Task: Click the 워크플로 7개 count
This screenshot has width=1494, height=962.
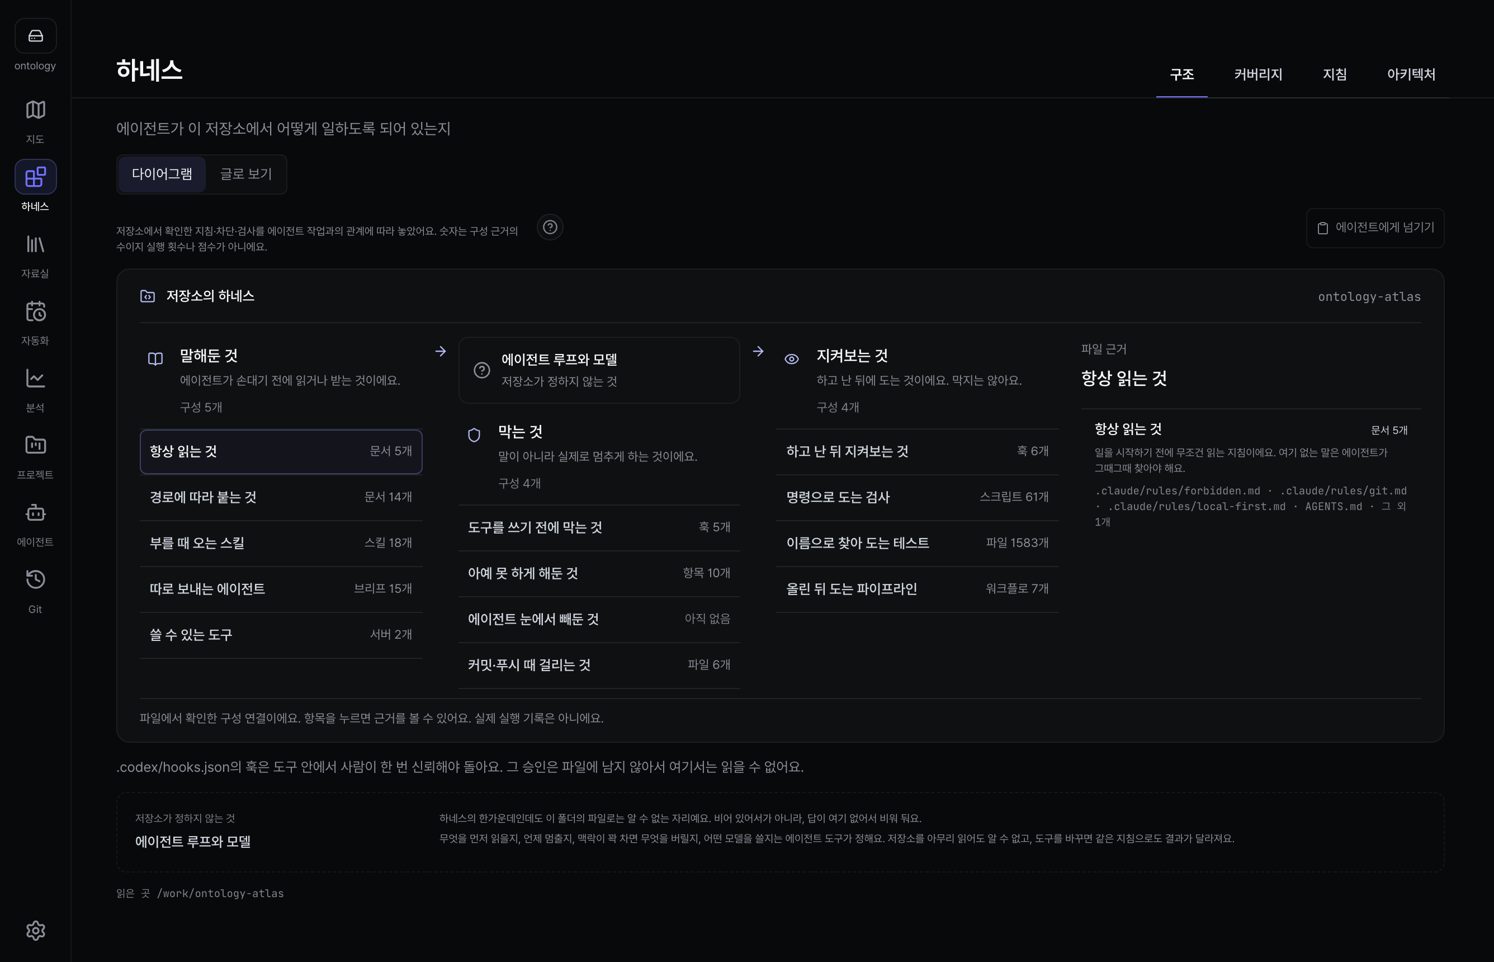Action: tap(1017, 589)
